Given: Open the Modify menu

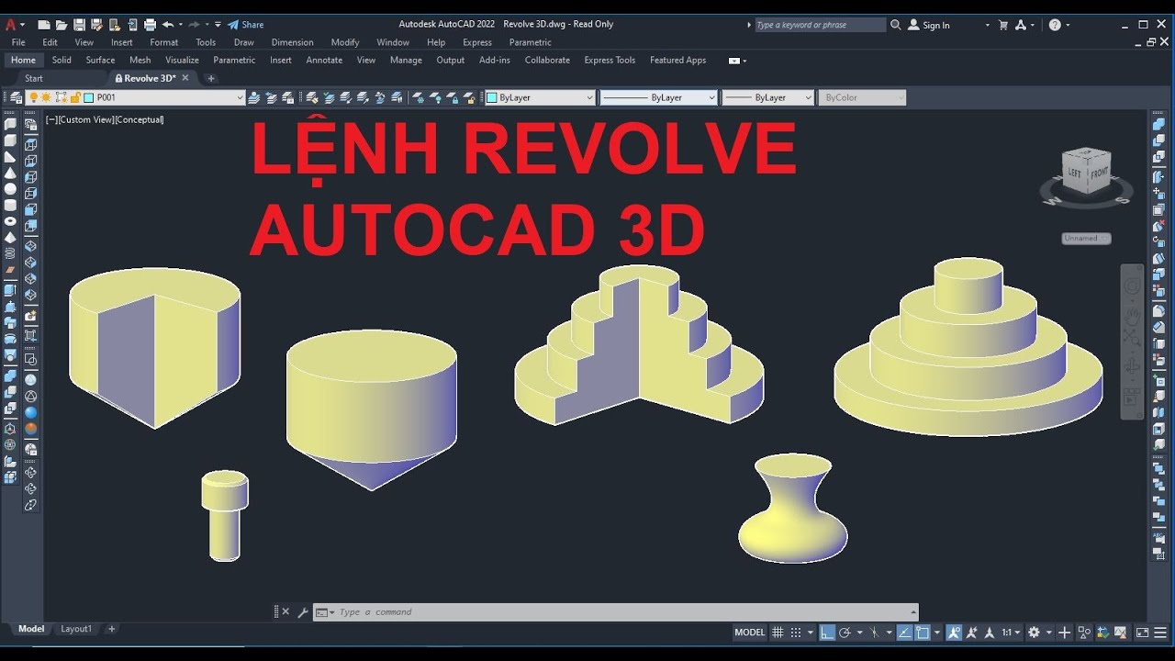Looking at the screenshot, I should (345, 42).
